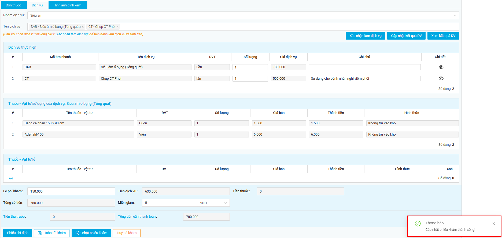Switch to Đơn thuốc tab
502x238 pixels.
(x=13, y=5)
